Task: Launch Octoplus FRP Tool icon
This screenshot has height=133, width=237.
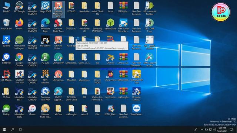Action: point(137,77)
